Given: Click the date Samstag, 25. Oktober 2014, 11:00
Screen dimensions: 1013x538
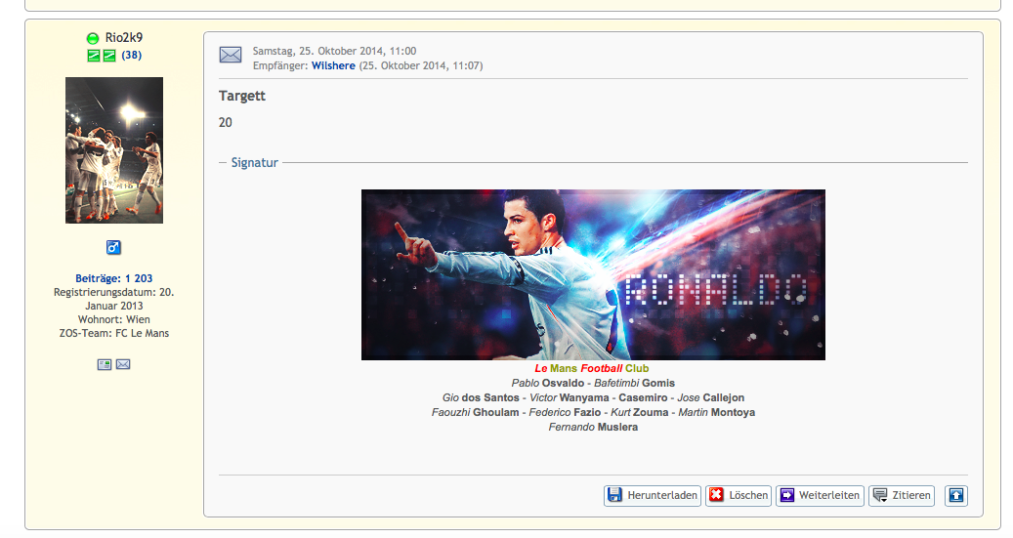Looking at the screenshot, I should [x=335, y=51].
